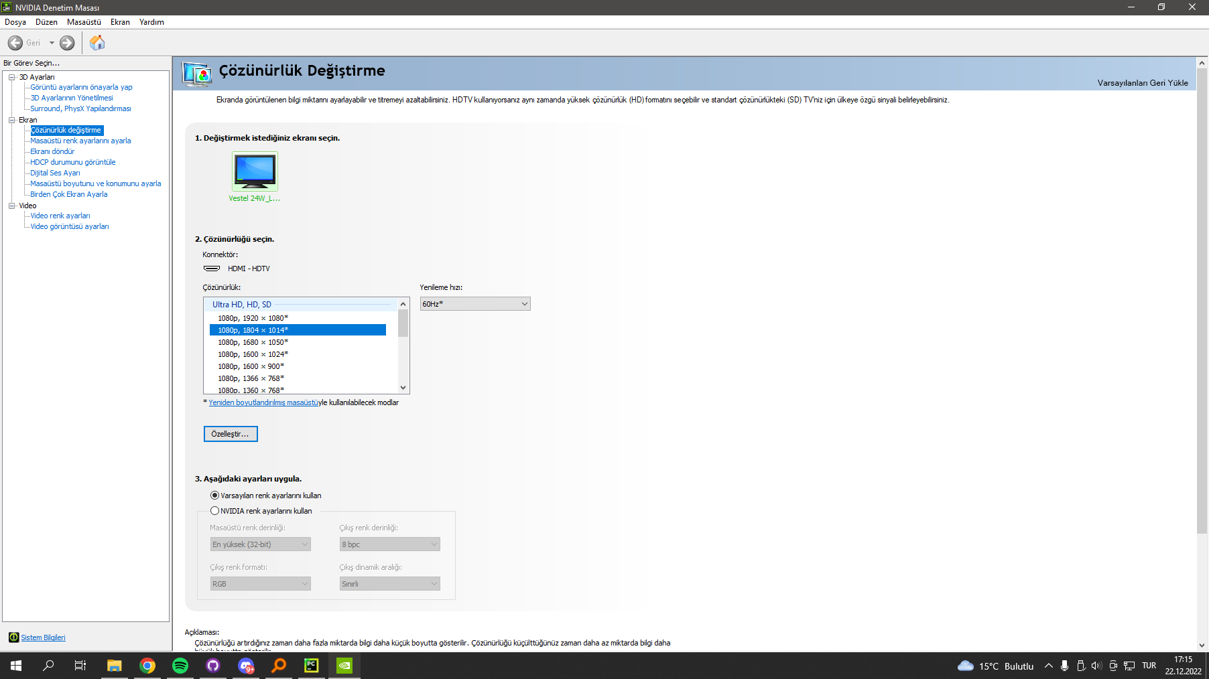Open Görüntü ayarlarını önayarla yap
1209x679 pixels.
pos(81,87)
